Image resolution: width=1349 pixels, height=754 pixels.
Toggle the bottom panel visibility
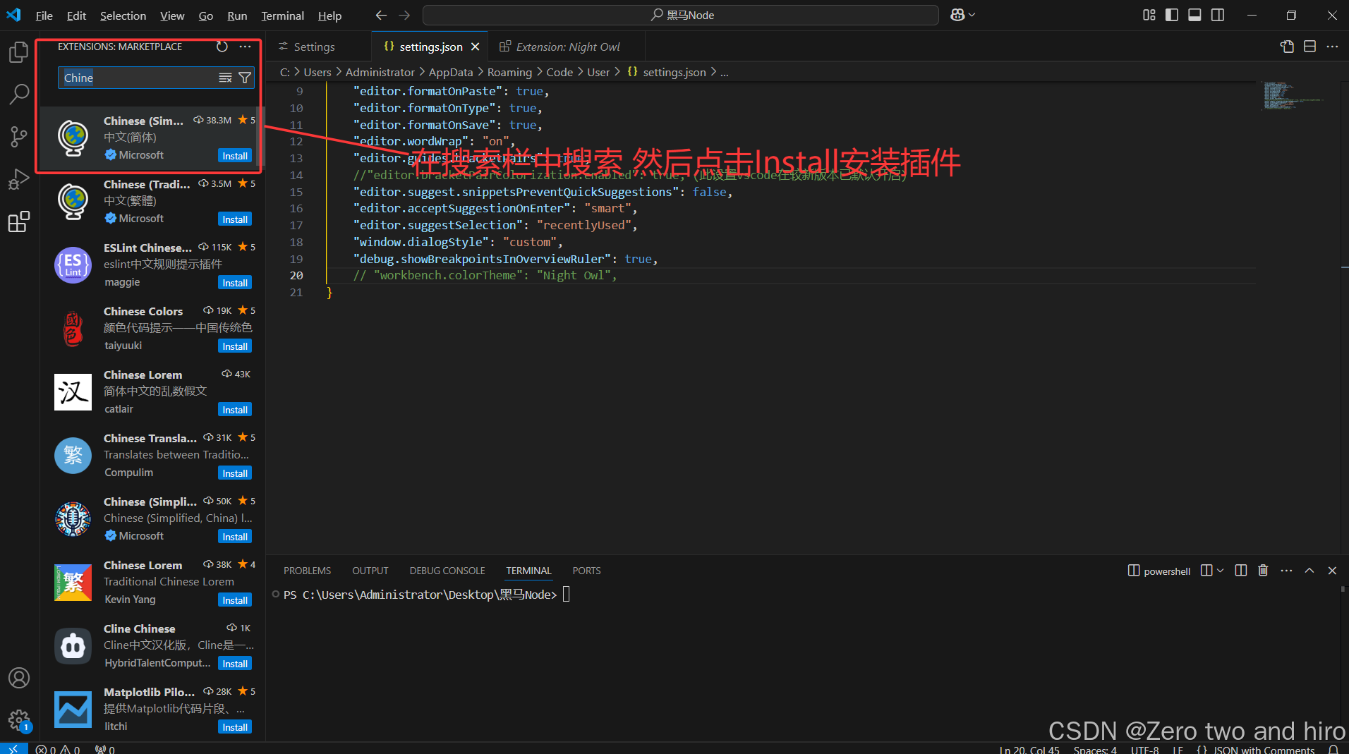pos(1194,15)
